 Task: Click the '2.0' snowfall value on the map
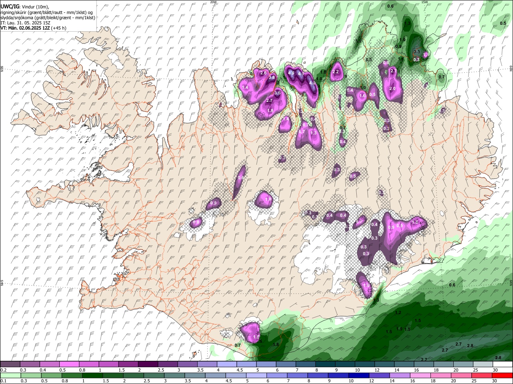coord(392,88)
